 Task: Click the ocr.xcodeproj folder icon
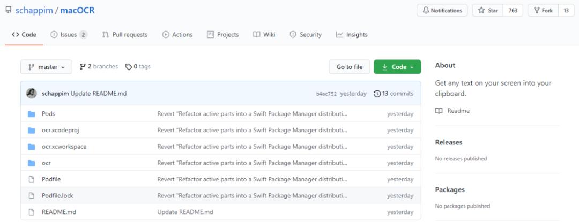[x=32, y=131]
